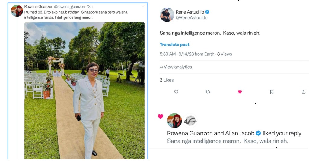Click the 3 Likes count
The height and width of the screenshot is (161, 309).
pyautogui.click(x=167, y=80)
